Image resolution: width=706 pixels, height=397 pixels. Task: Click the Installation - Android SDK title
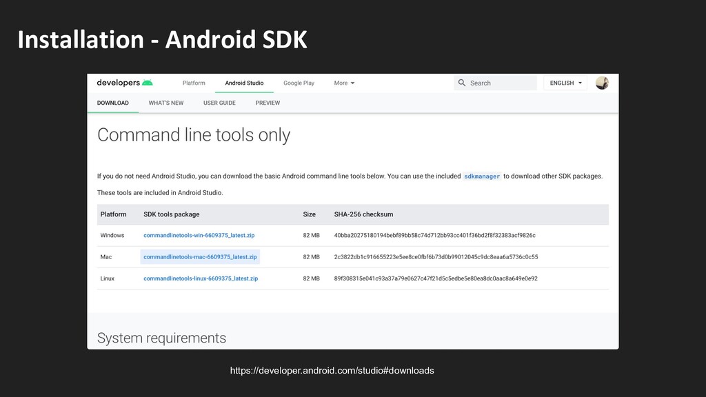click(163, 39)
